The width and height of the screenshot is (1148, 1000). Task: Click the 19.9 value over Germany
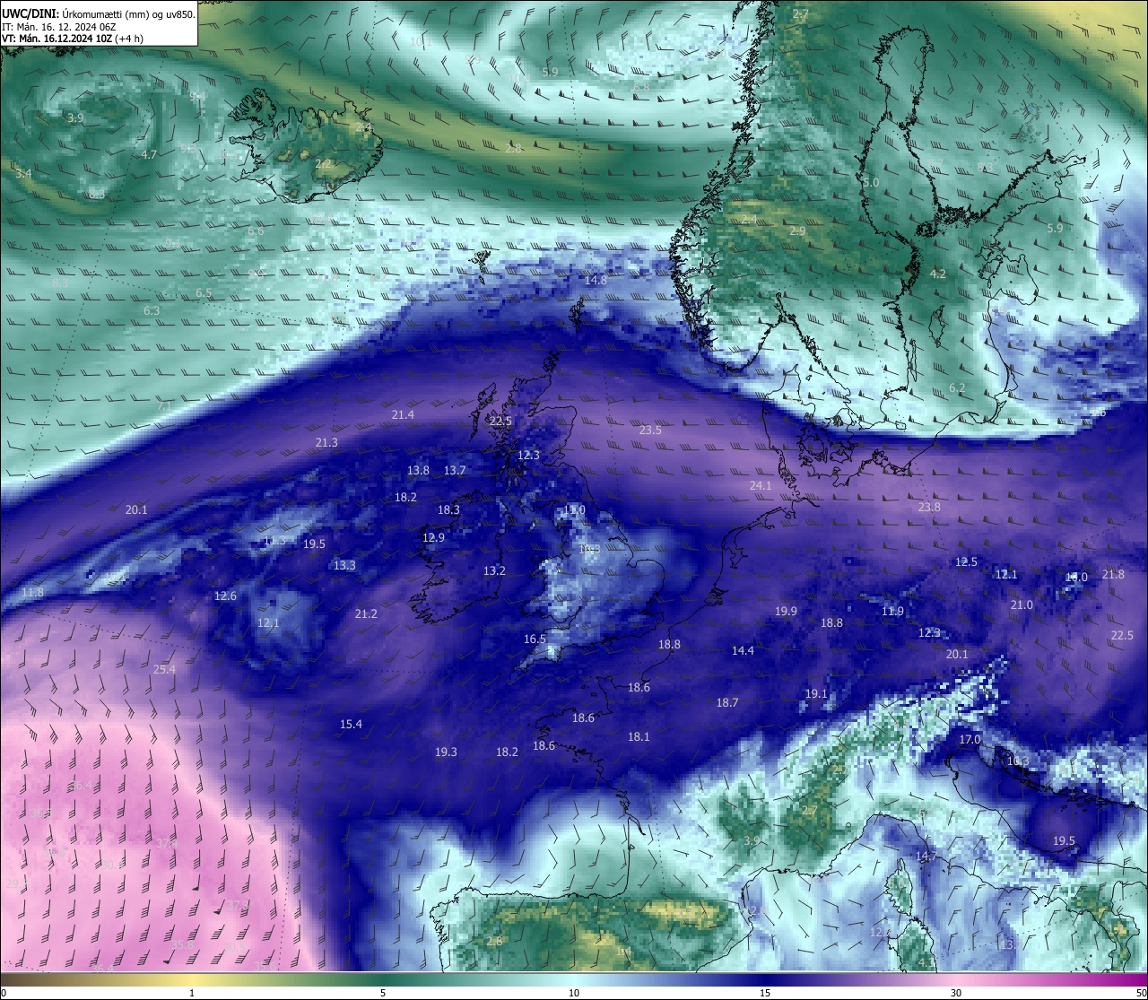point(786,611)
